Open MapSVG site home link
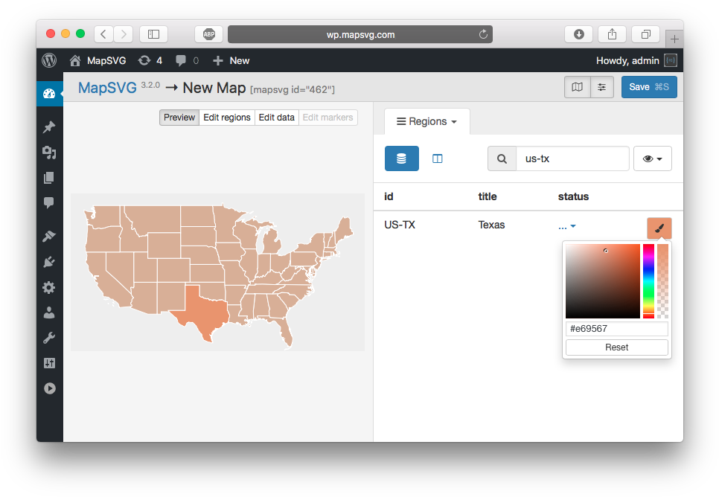The height and width of the screenshot is (497, 719). pyautogui.click(x=98, y=60)
